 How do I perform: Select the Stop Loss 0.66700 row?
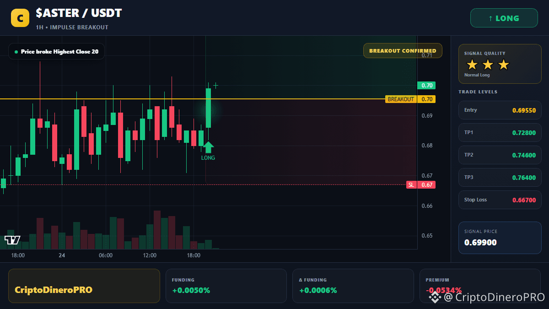[x=500, y=200]
